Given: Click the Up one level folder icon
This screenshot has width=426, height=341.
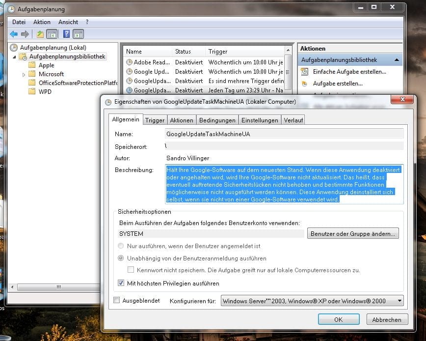Looking at the screenshot, I should pyautogui.click(x=40, y=34).
